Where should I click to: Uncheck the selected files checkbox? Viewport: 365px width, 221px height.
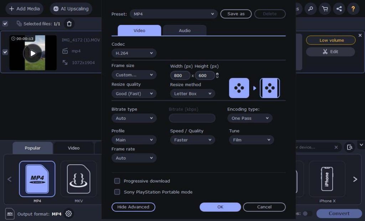tap(5, 24)
